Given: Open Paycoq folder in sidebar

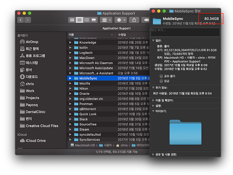Looking at the screenshot, I should 29,105.
